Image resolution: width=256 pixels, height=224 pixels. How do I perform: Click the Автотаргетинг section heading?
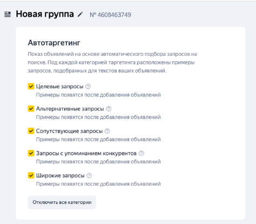pos(54,43)
